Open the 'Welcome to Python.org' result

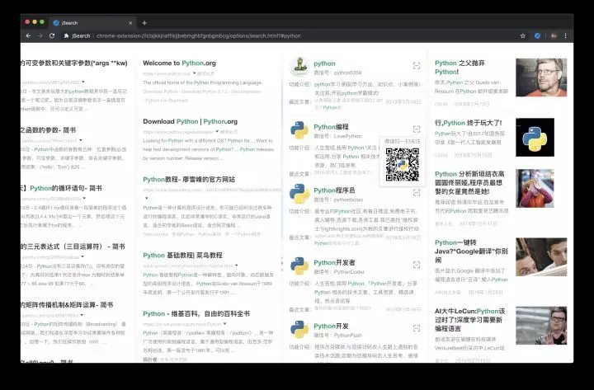point(179,63)
